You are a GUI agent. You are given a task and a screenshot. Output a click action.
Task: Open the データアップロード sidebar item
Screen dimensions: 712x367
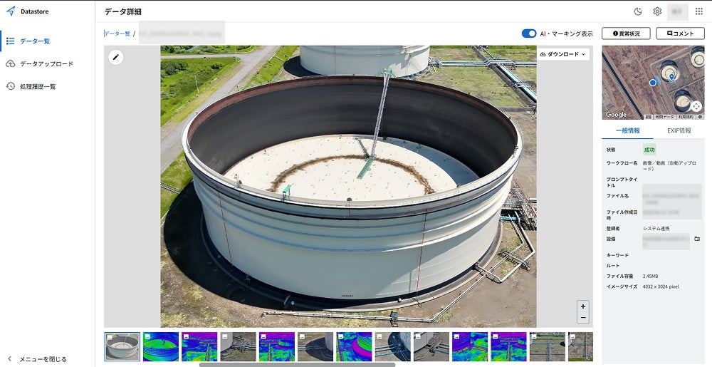(47, 63)
